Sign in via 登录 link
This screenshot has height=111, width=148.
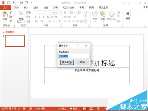click(146, 7)
